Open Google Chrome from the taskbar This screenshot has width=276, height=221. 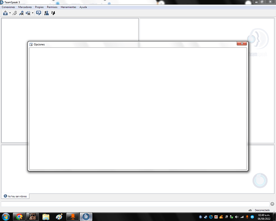pyautogui.click(x=19, y=217)
